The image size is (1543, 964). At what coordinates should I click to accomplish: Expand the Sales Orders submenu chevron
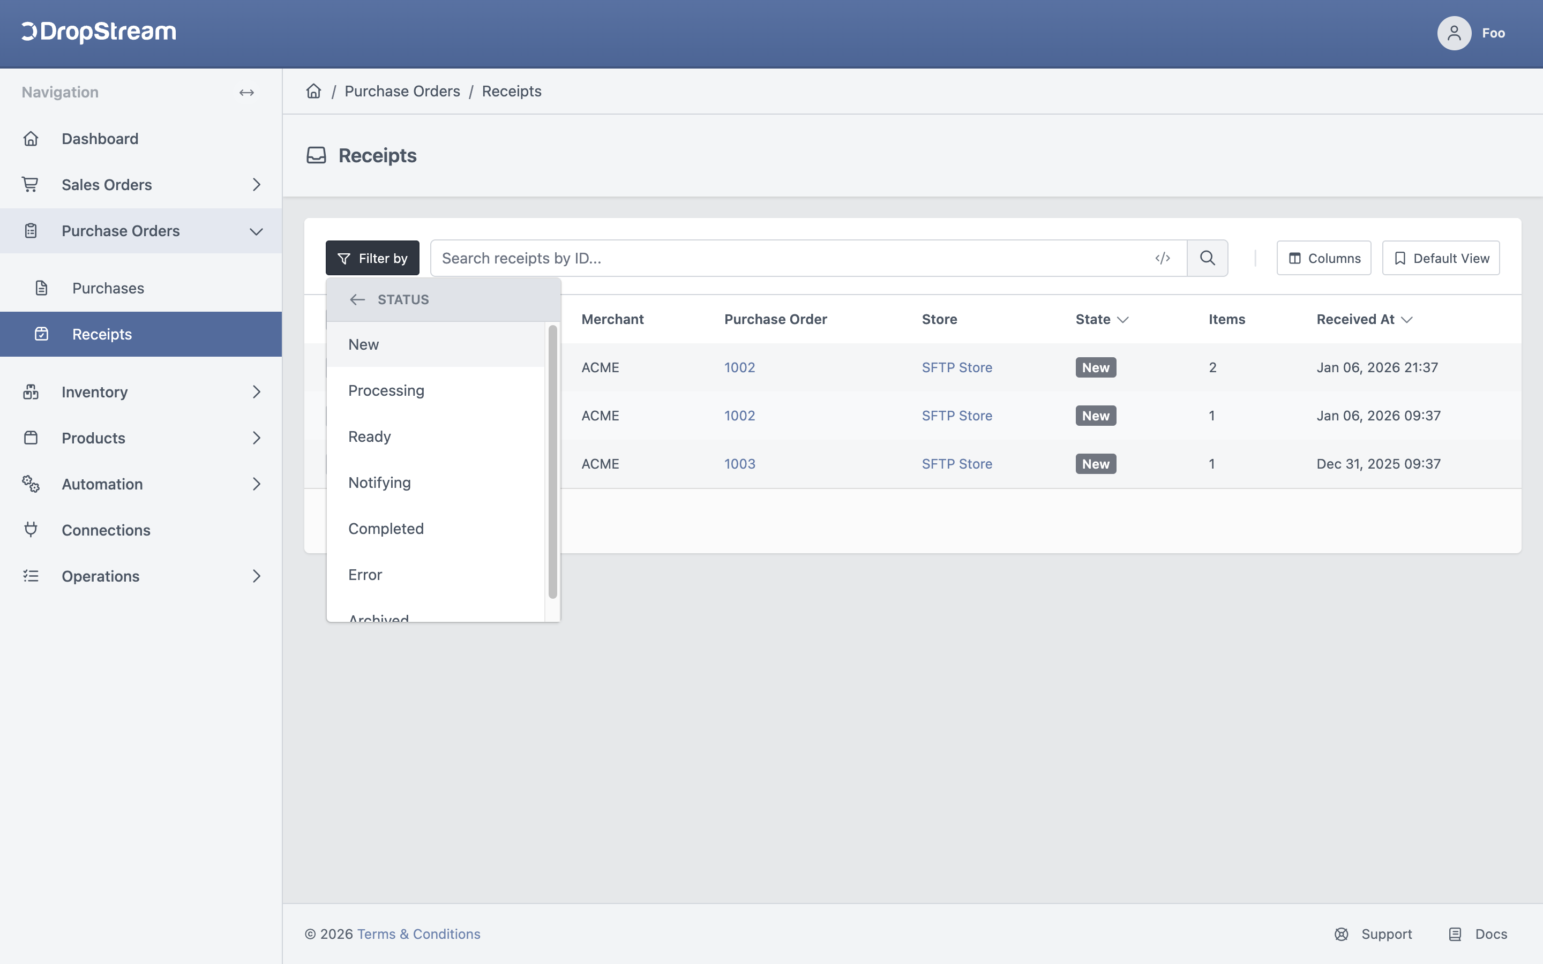click(x=256, y=184)
